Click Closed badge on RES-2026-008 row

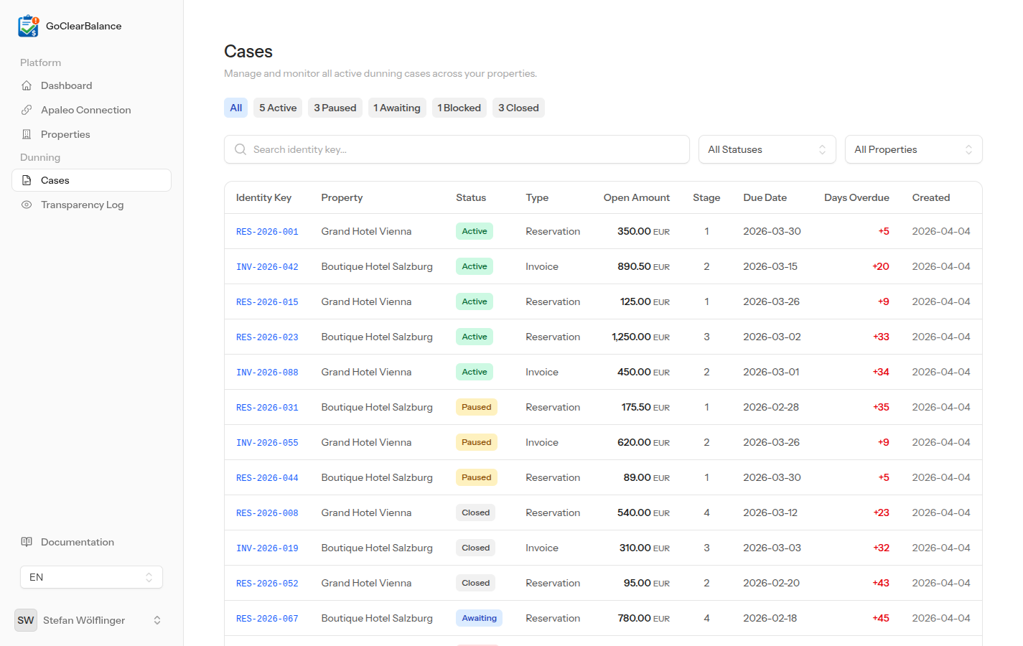(x=475, y=512)
